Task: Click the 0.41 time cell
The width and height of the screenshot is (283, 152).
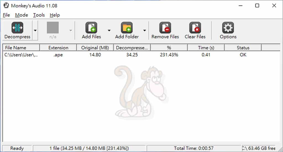Action: click(x=206, y=55)
